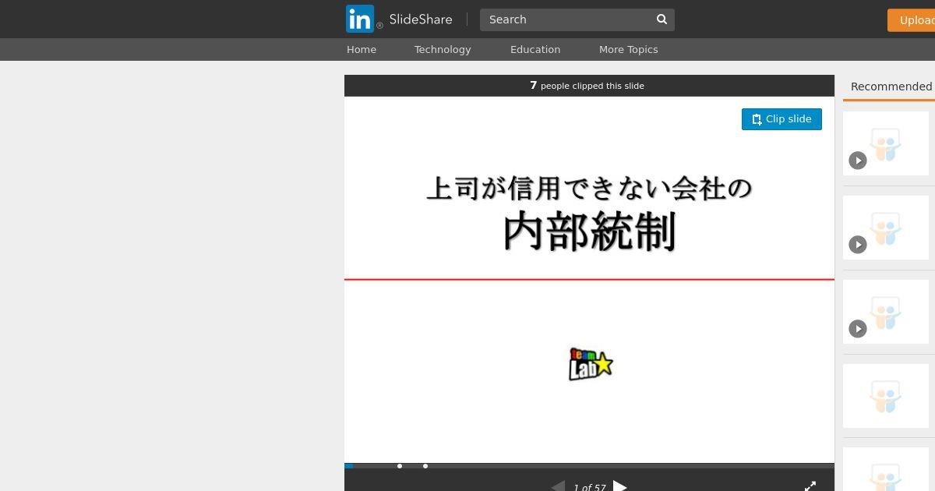
Task: Play the first recommended thumbnail
Action: (x=858, y=161)
